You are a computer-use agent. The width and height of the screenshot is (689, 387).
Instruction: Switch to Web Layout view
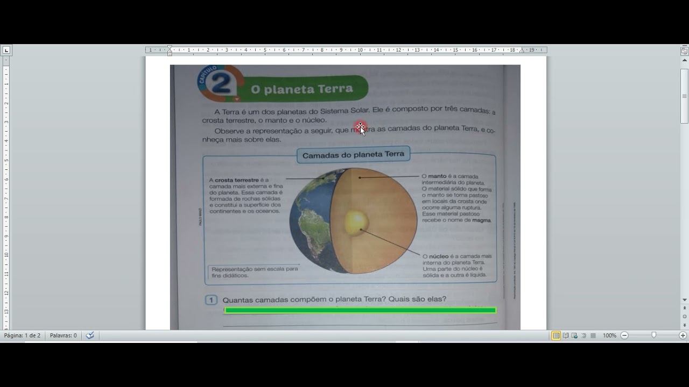point(574,335)
